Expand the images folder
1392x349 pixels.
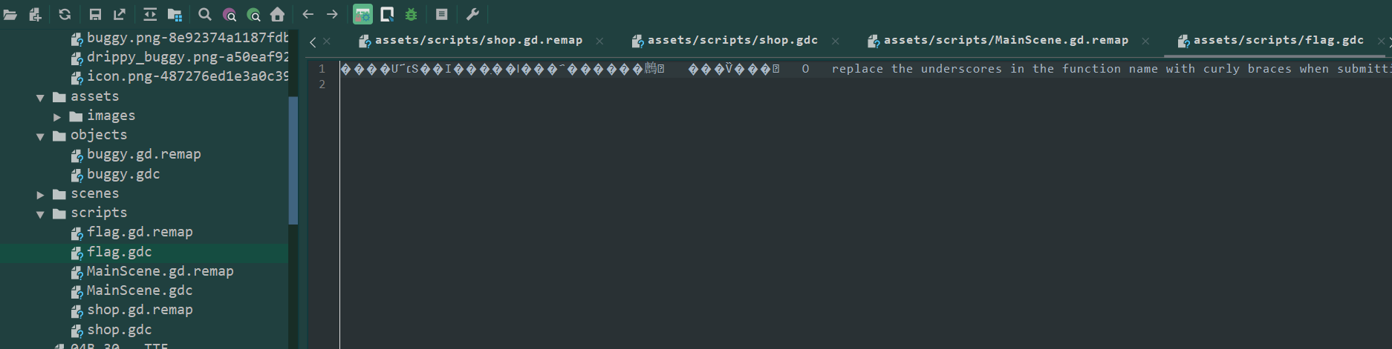(x=57, y=117)
